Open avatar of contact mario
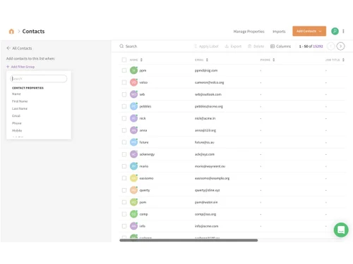 tap(133, 166)
